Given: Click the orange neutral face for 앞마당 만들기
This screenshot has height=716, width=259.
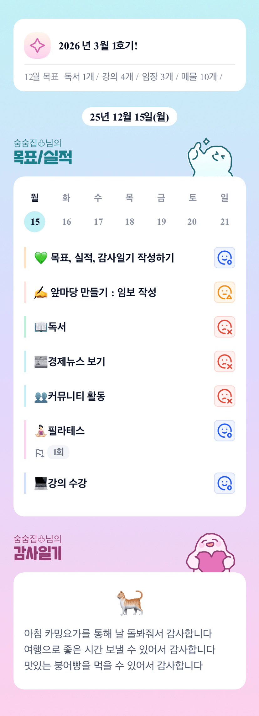Looking at the screenshot, I should (x=224, y=292).
